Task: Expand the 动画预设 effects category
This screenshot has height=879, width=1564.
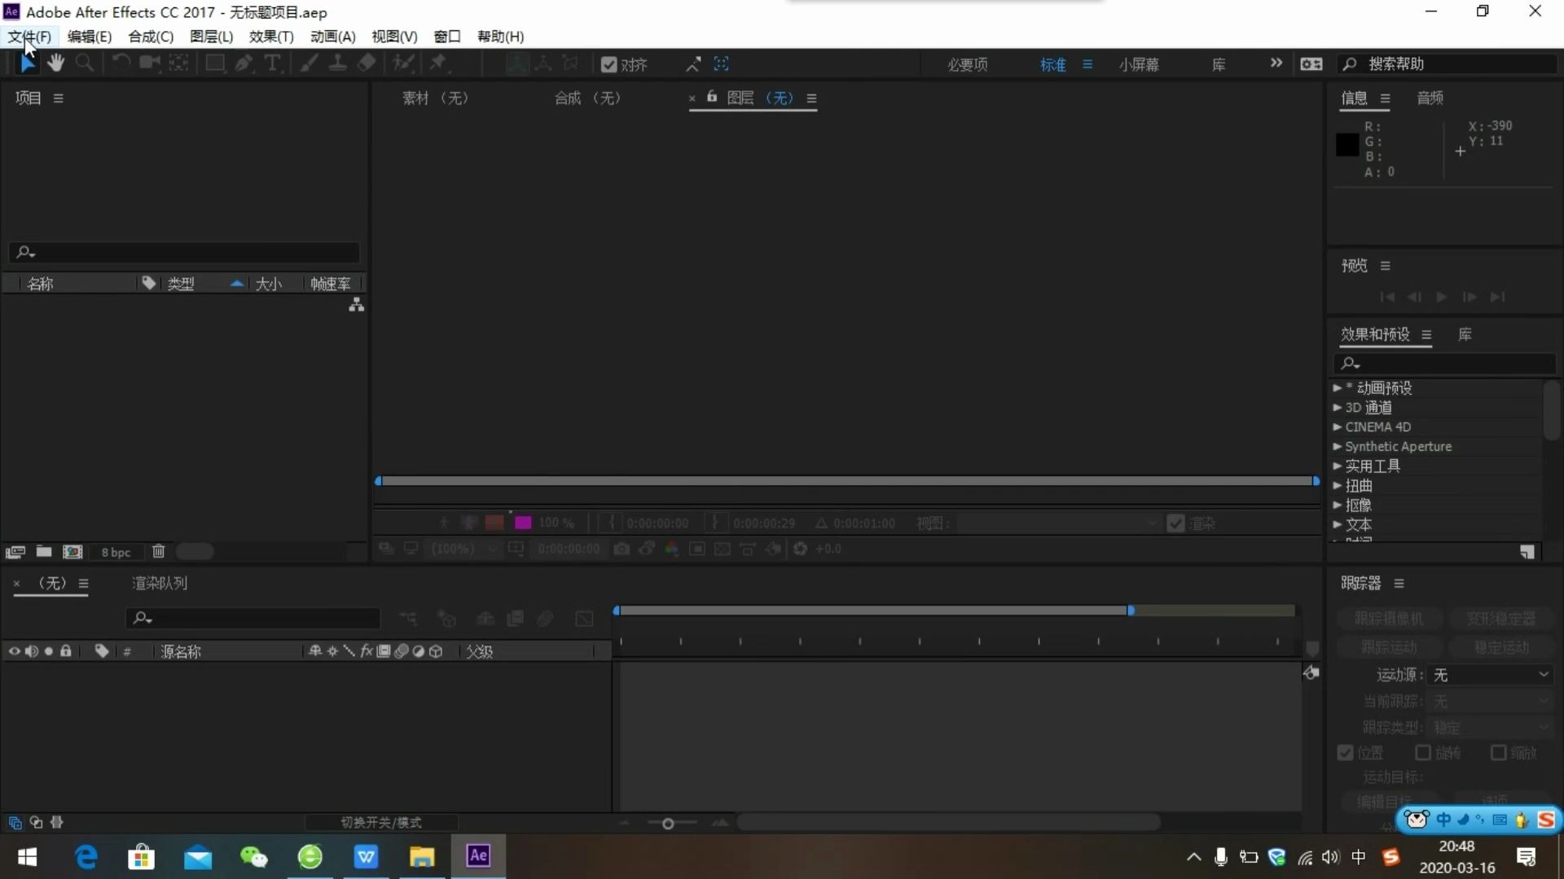Action: pyautogui.click(x=1337, y=388)
